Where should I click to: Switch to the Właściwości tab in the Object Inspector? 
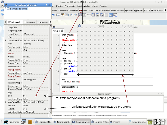coord(15,22)
